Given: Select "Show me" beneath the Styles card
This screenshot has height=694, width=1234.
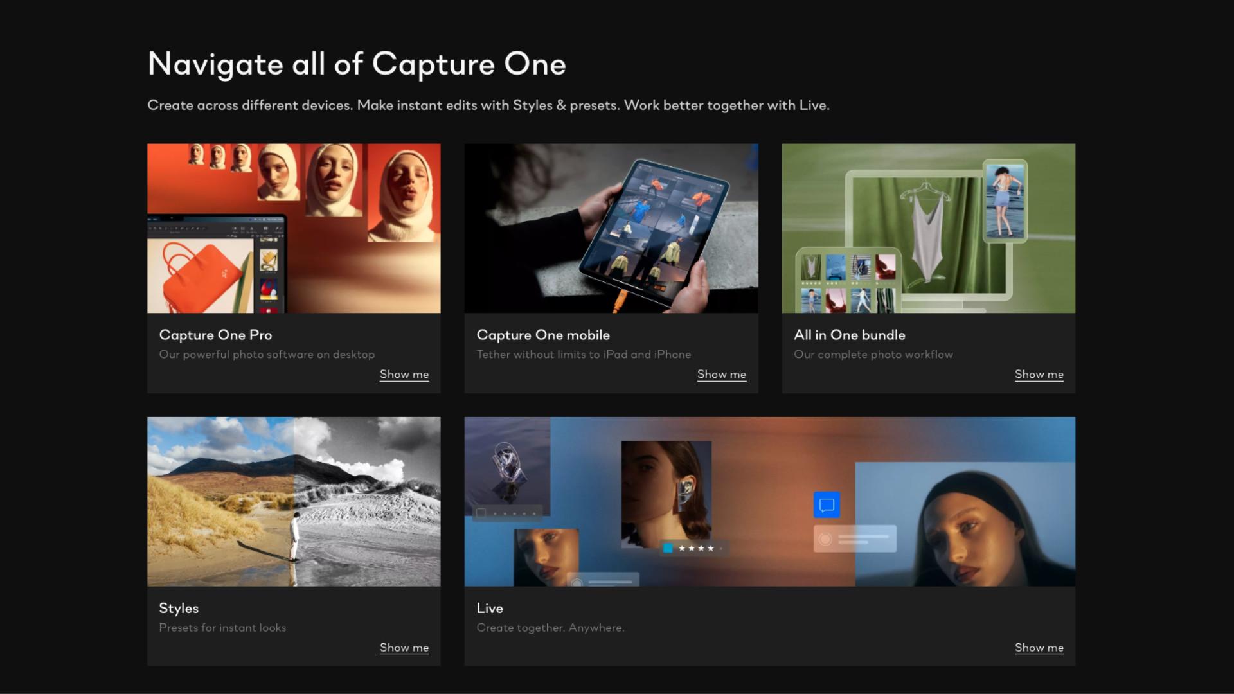Looking at the screenshot, I should (403, 648).
